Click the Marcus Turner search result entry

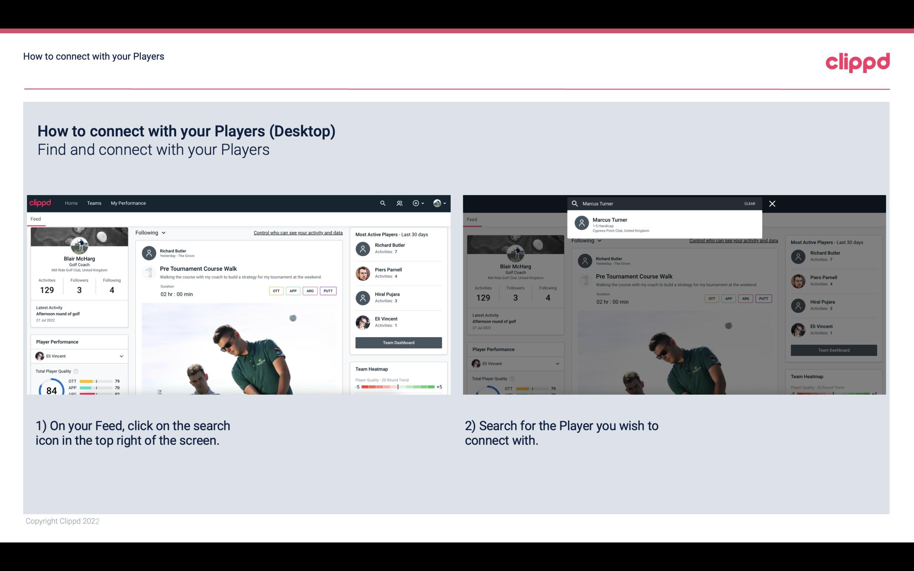(x=664, y=224)
